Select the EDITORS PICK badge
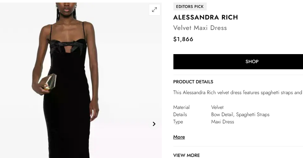This screenshot has width=303, height=158. (x=190, y=6)
